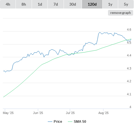This screenshot has width=134, height=129.
Task: Select the 30d range tab
Action: coord(73,4)
